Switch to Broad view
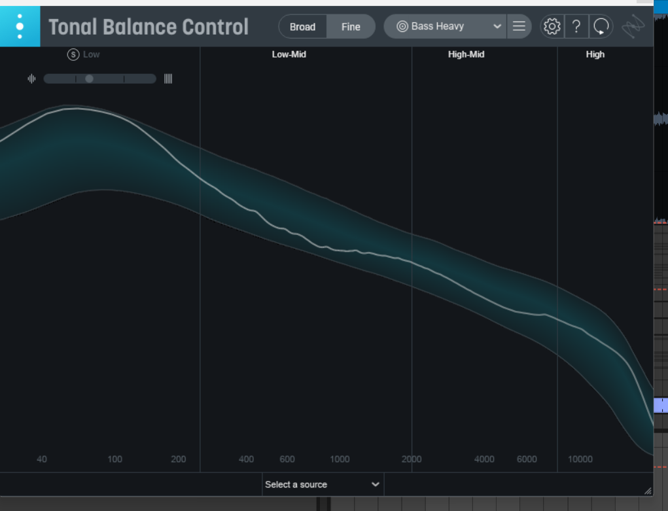 coord(303,27)
